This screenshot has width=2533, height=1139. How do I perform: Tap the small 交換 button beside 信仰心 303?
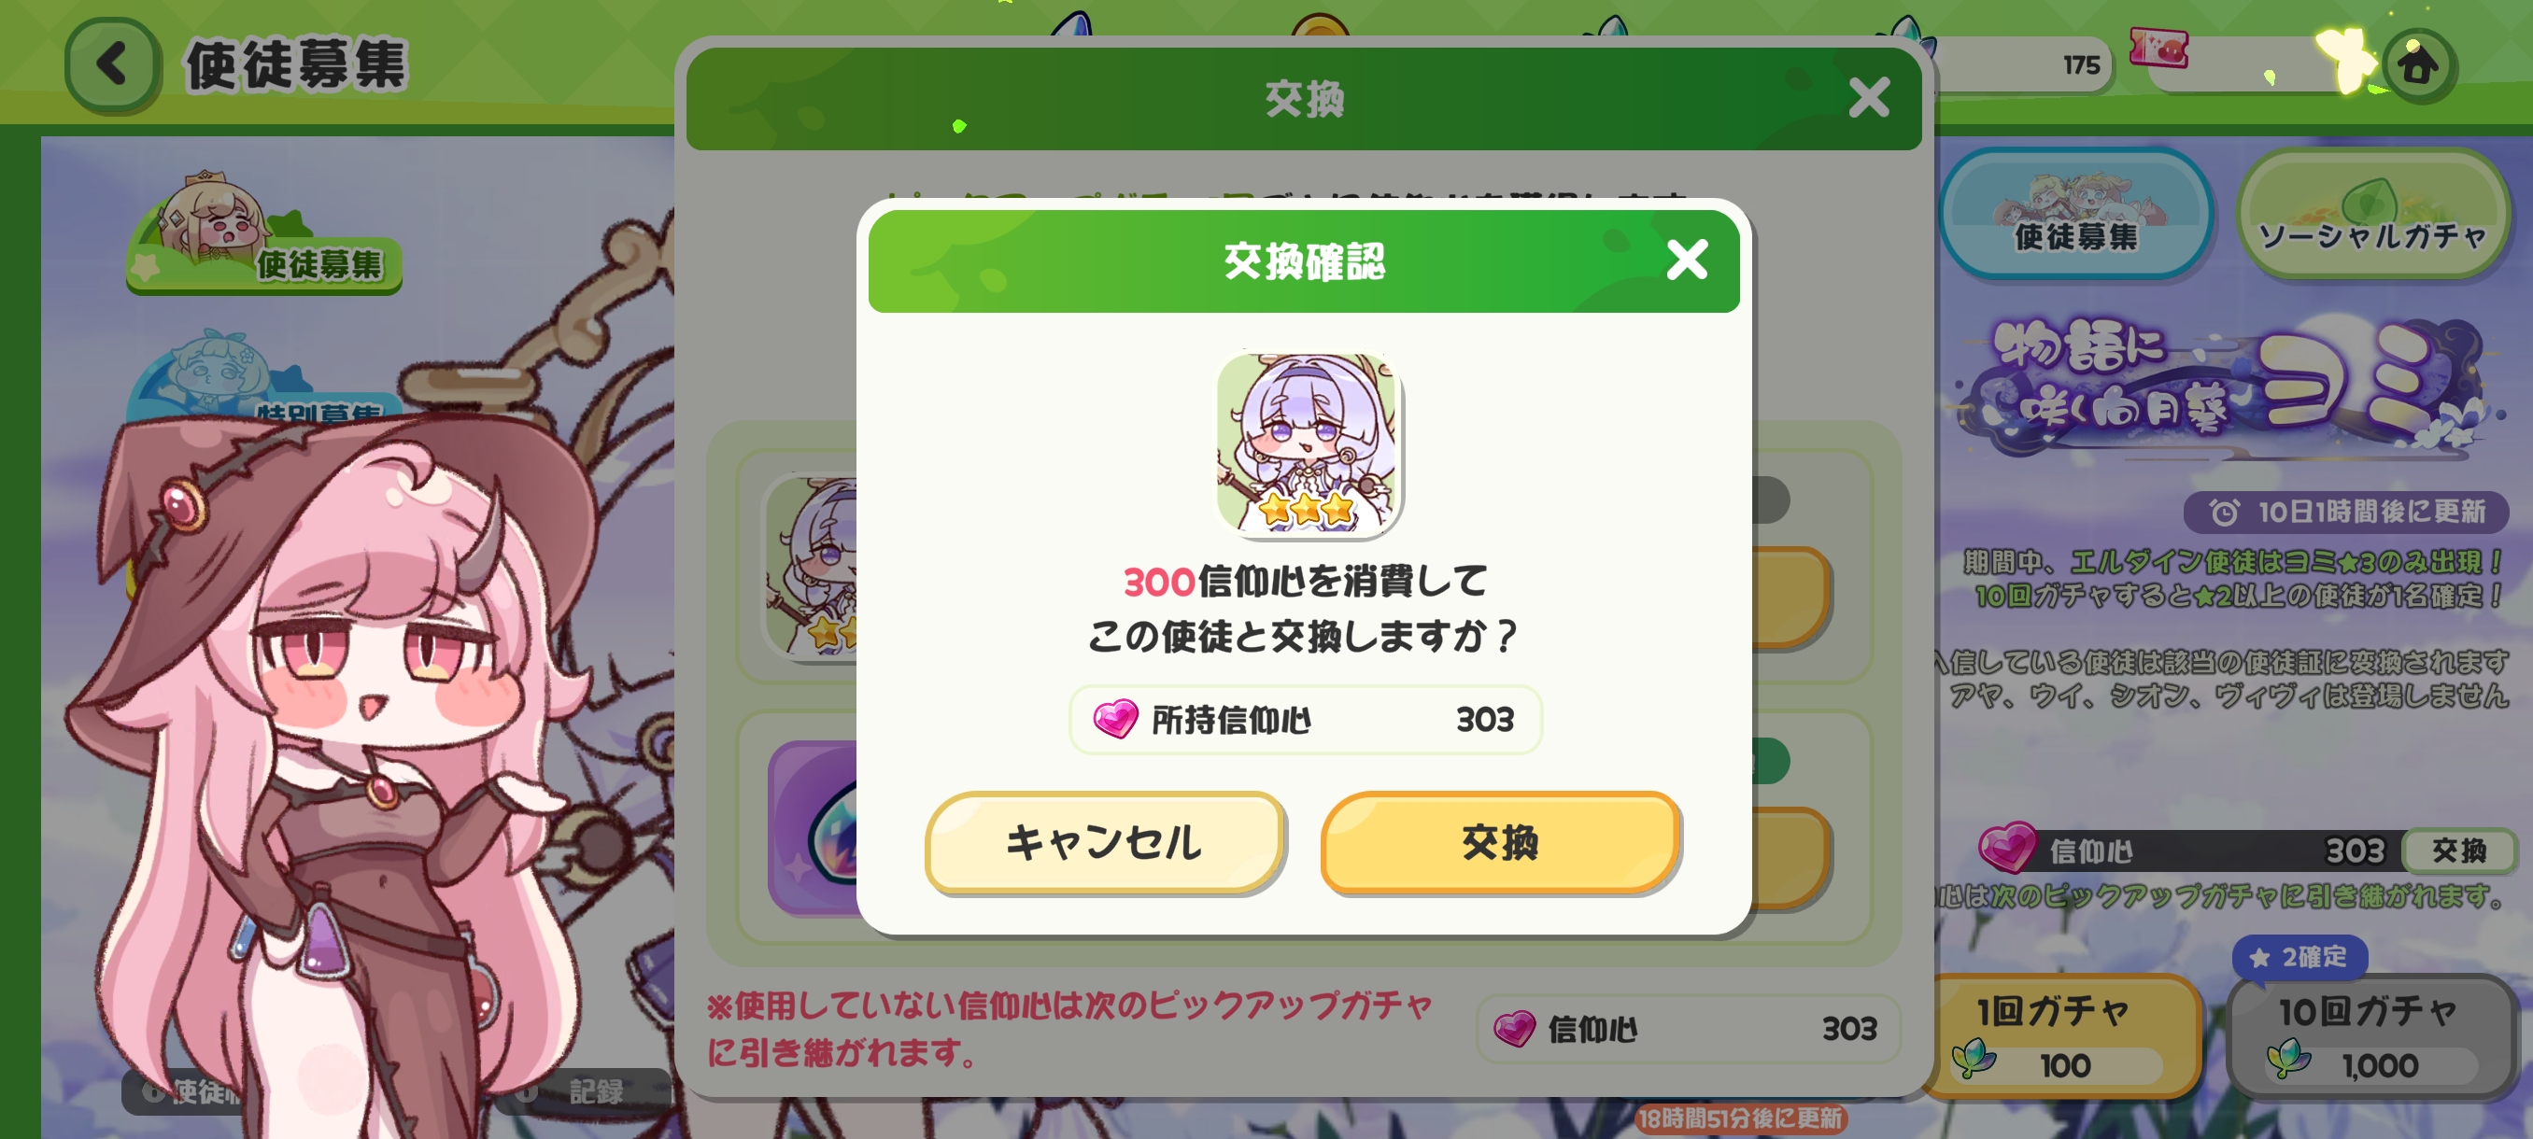coord(2458,851)
